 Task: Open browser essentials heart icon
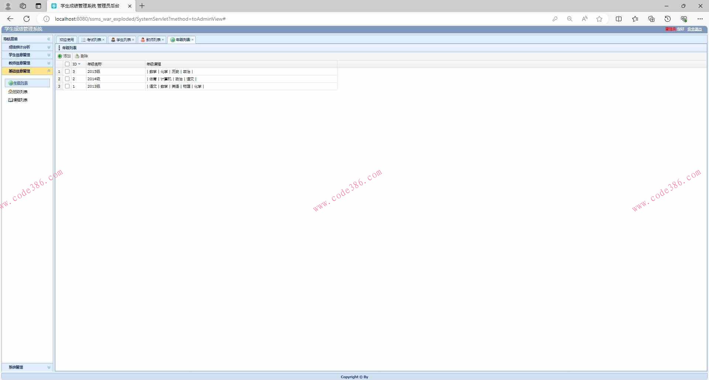(x=684, y=19)
